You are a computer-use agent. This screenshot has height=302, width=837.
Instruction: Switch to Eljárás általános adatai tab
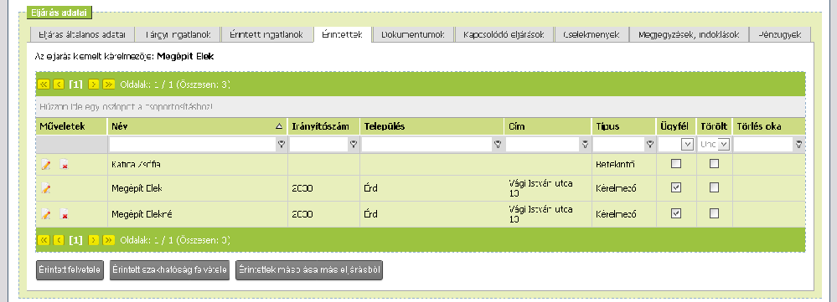click(x=81, y=34)
